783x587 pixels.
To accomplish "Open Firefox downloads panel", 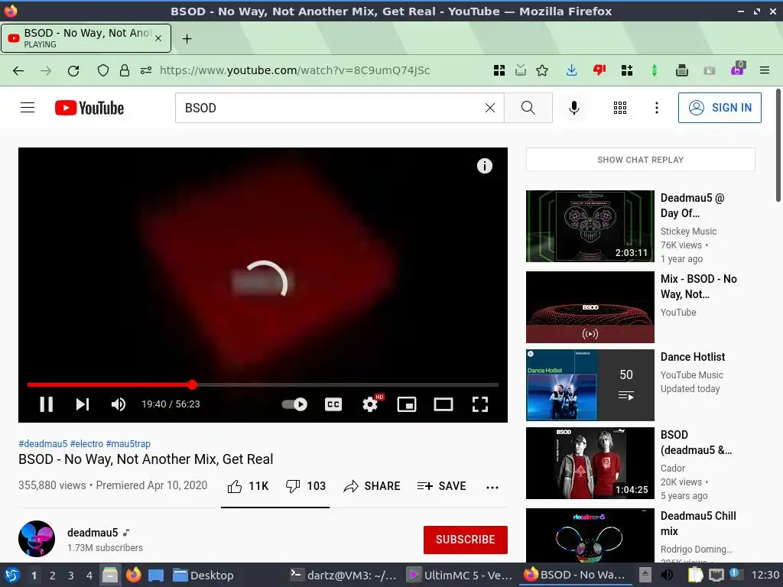I will (571, 70).
